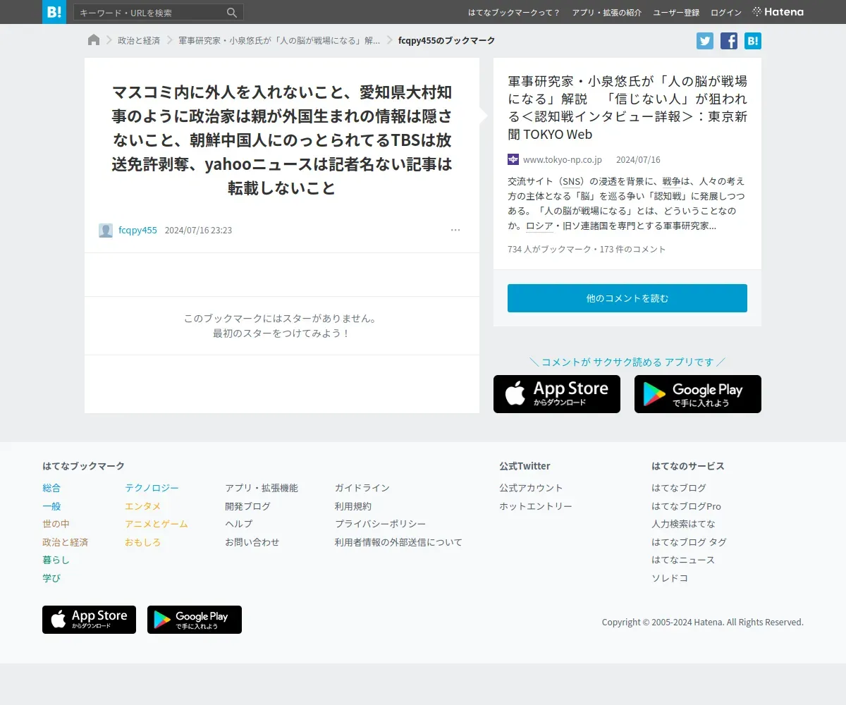846x705 pixels.
Task: Open 734 人がブックマーク count link
Action: coord(548,250)
